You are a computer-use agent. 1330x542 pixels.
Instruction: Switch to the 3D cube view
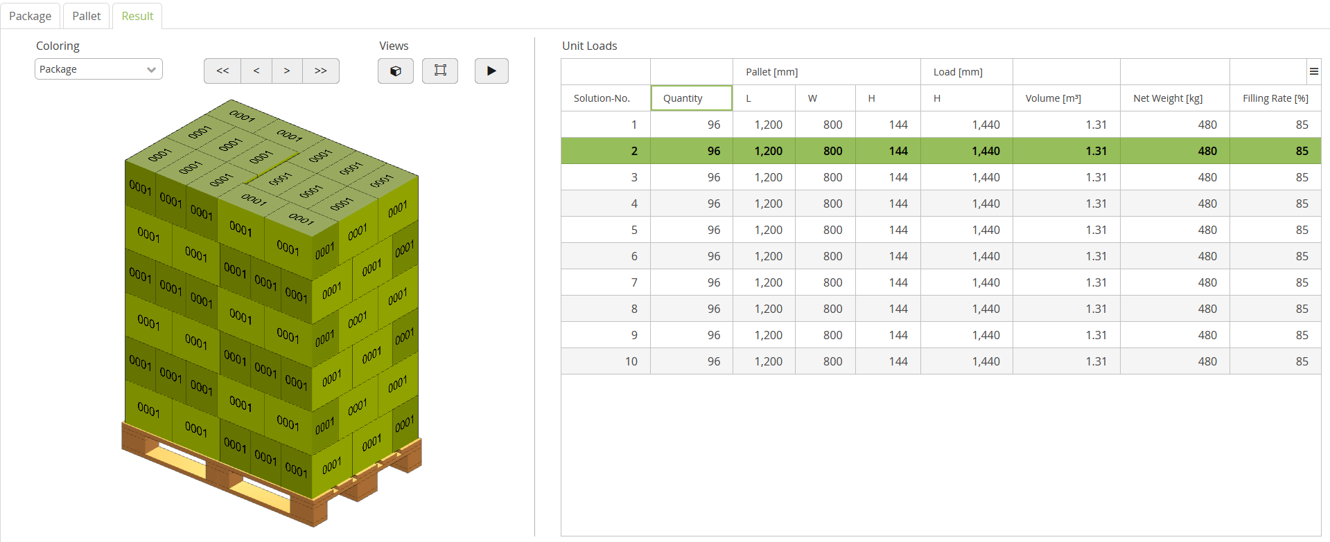click(396, 71)
